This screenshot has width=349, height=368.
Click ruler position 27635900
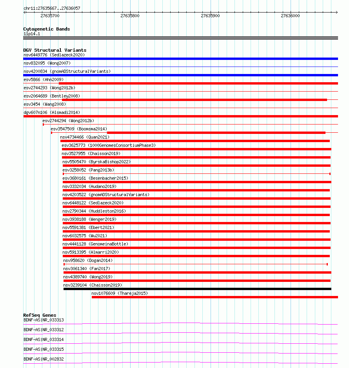click(210, 16)
